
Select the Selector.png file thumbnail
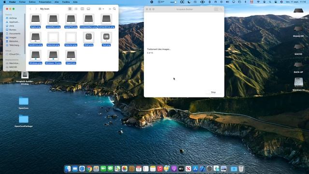click(x=71, y=37)
